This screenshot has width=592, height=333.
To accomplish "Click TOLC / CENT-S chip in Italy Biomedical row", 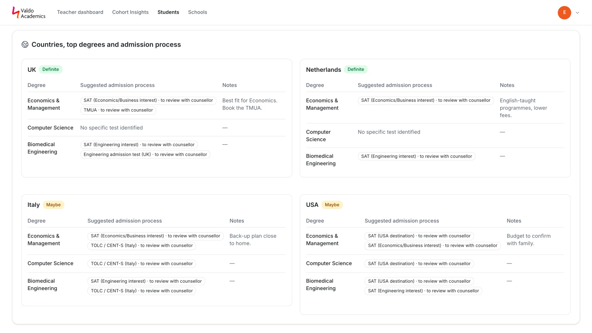I will [142, 291].
